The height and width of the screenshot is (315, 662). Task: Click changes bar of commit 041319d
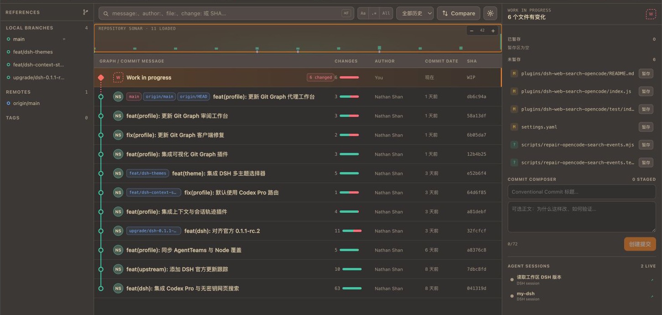click(x=352, y=289)
